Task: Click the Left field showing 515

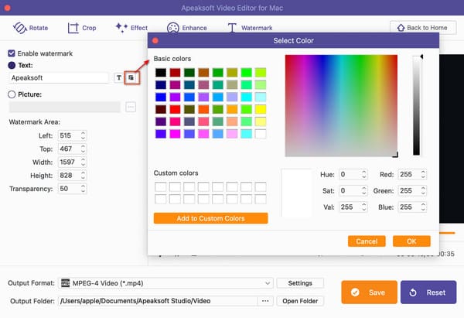Action: coord(70,135)
